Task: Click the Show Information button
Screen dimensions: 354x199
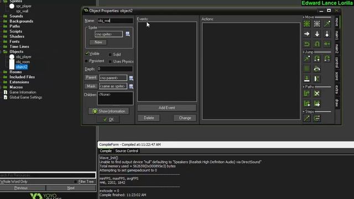Action: 108,111
